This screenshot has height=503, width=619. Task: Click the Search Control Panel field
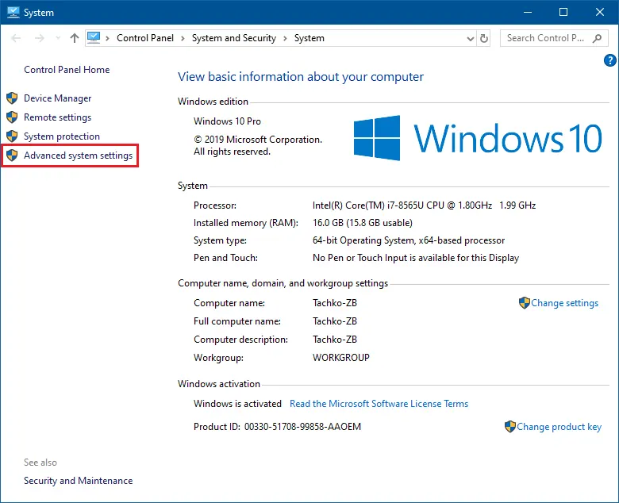554,38
